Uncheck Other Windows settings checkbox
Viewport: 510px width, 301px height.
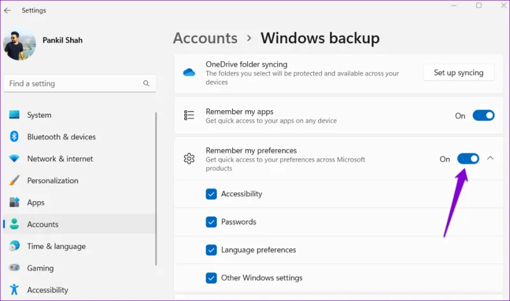click(211, 277)
